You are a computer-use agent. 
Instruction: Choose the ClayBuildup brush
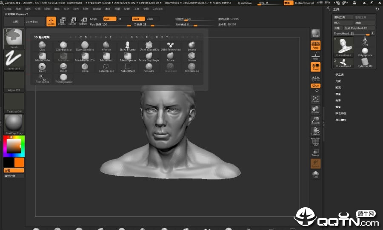(x=63, y=46)
